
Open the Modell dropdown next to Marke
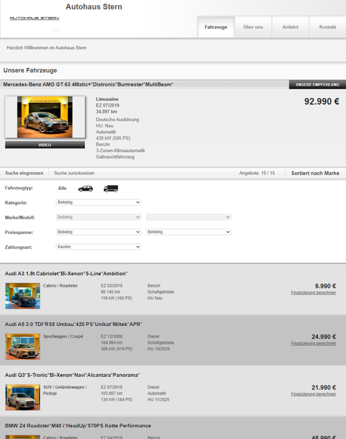click(x=188, y=217)
